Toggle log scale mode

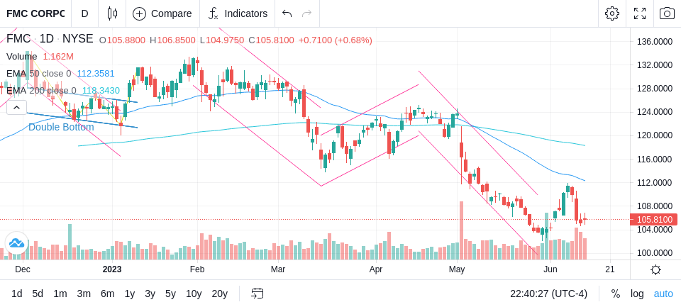(637, 294)
